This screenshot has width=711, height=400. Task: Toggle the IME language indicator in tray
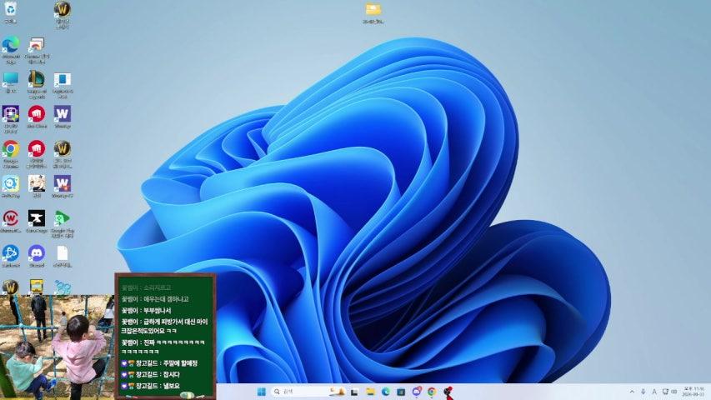[x=653, y=392]
